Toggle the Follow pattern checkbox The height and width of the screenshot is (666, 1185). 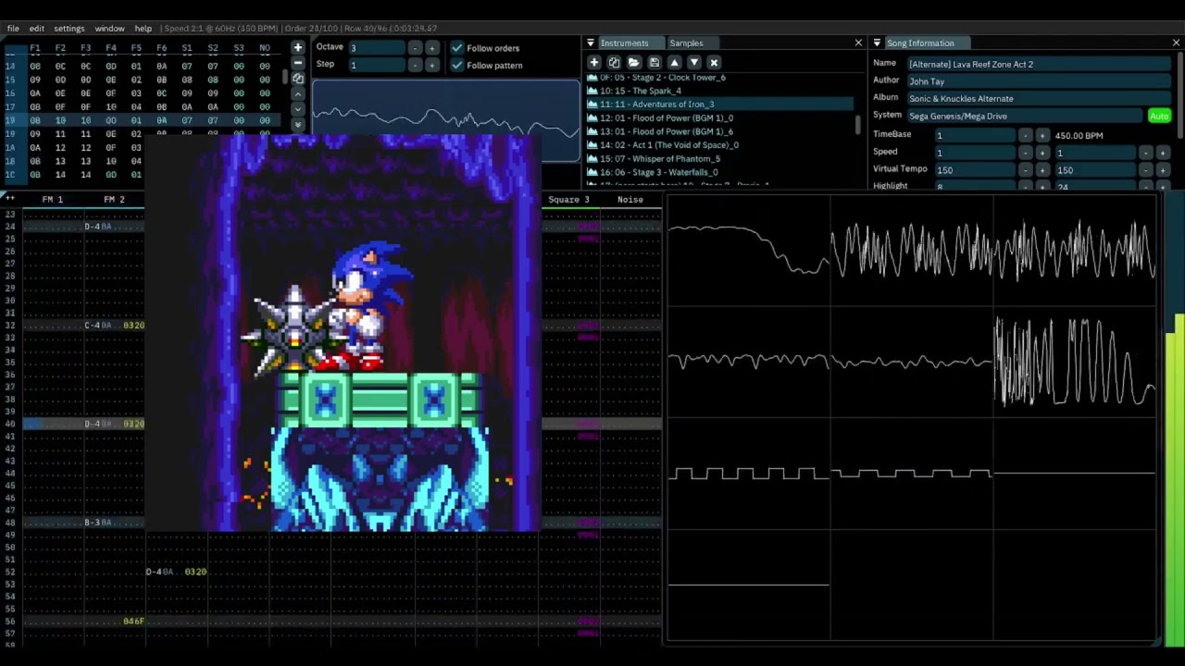click(456, 65)
